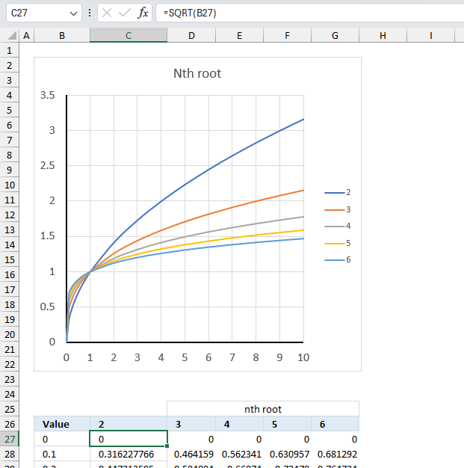
Task: Select column C header
Action: (x=129, y=36)
